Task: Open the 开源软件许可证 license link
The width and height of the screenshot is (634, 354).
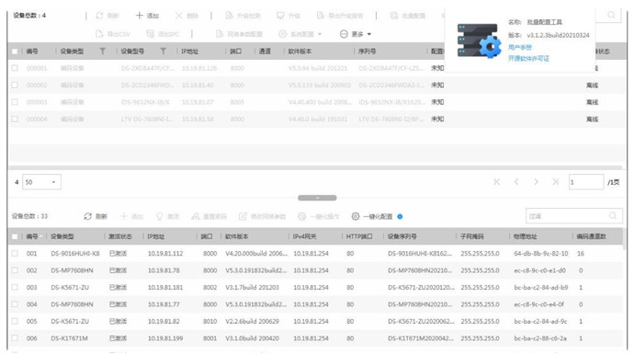Action: (x=528, y=58)
